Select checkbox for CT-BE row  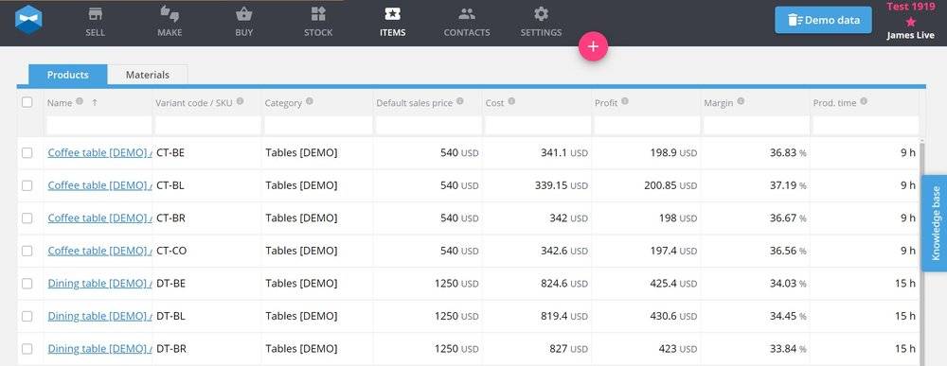27,153
